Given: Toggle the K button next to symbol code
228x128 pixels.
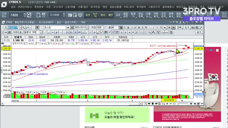Looking at the screenshot, I should coord(37,28).
